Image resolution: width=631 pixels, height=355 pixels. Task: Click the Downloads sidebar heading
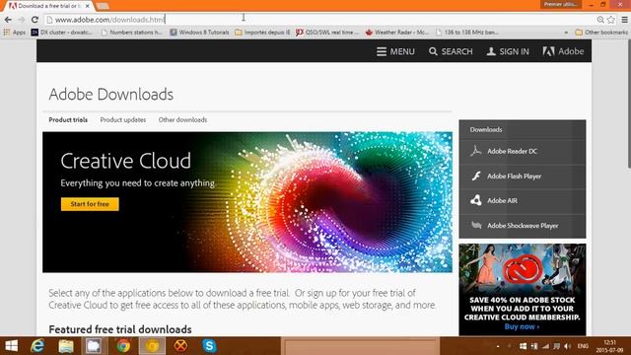click(x=486, y=129)
